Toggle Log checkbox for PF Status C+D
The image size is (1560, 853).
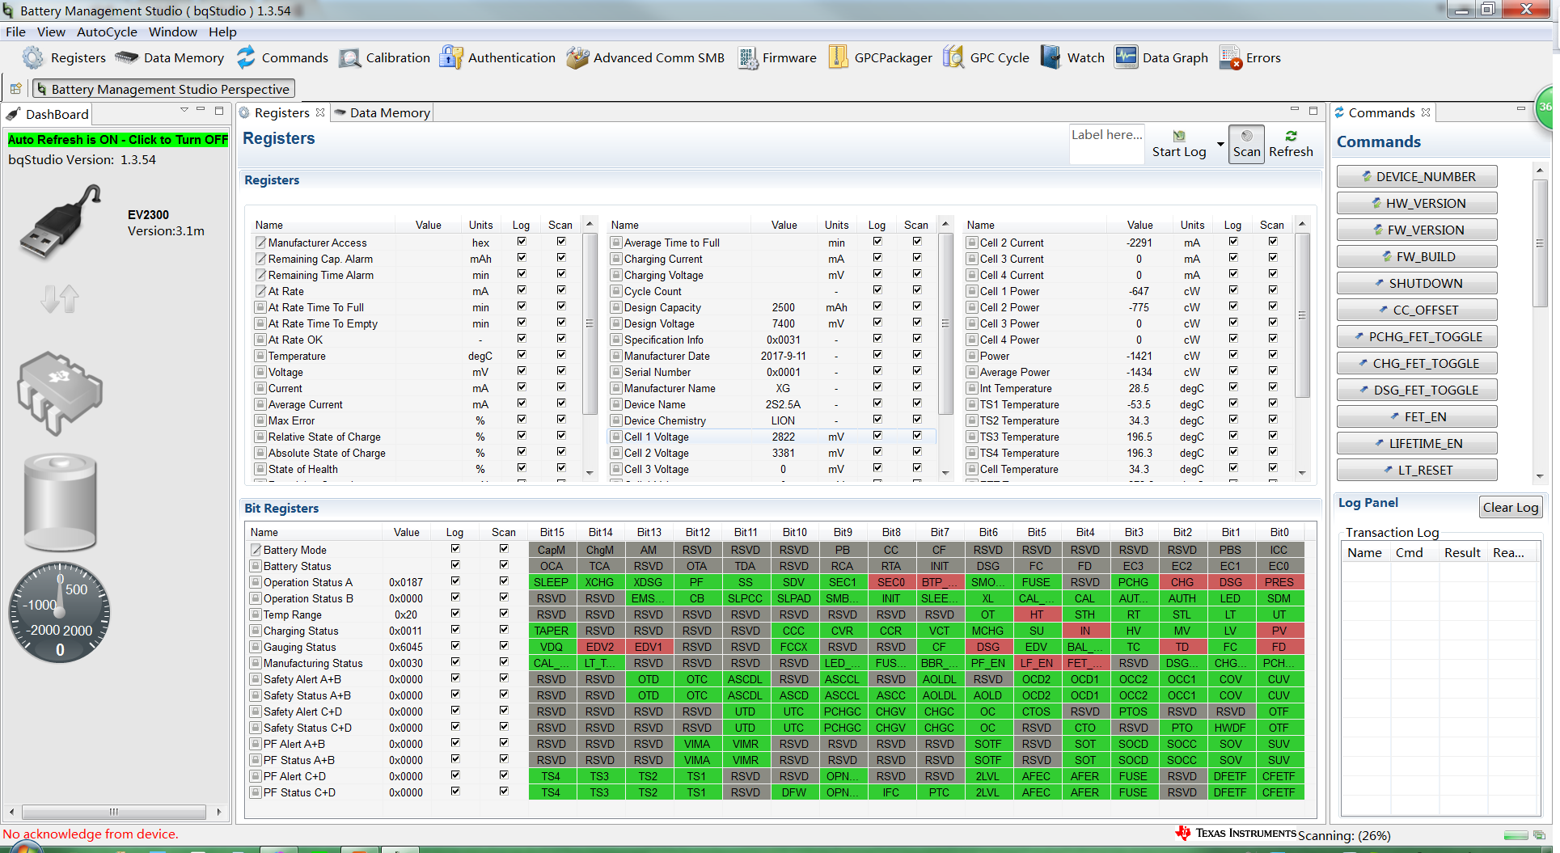click(x=455, y=792)
